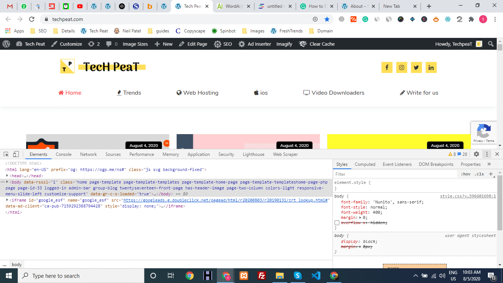Reload the page
This screenshot has width=503, height=283.
(32, 19)
